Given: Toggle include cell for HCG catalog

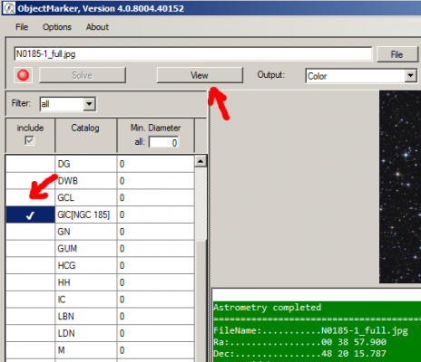Looking at the screenshot, I should point(30,265).
